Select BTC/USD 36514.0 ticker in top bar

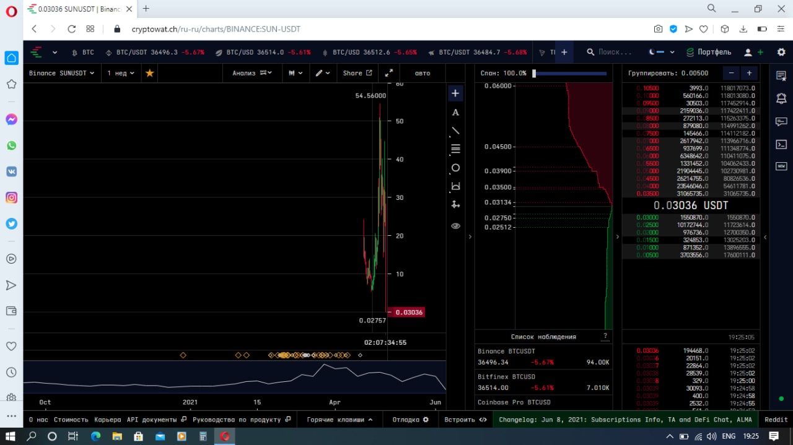tap(263, 53)
